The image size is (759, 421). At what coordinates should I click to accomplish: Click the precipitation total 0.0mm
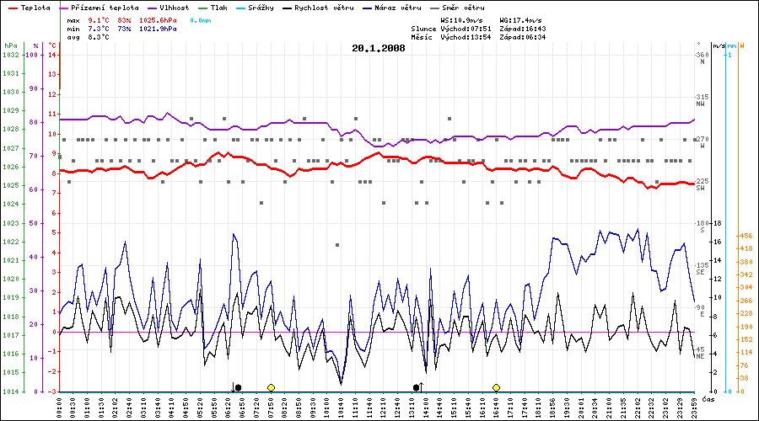[201, 20]
